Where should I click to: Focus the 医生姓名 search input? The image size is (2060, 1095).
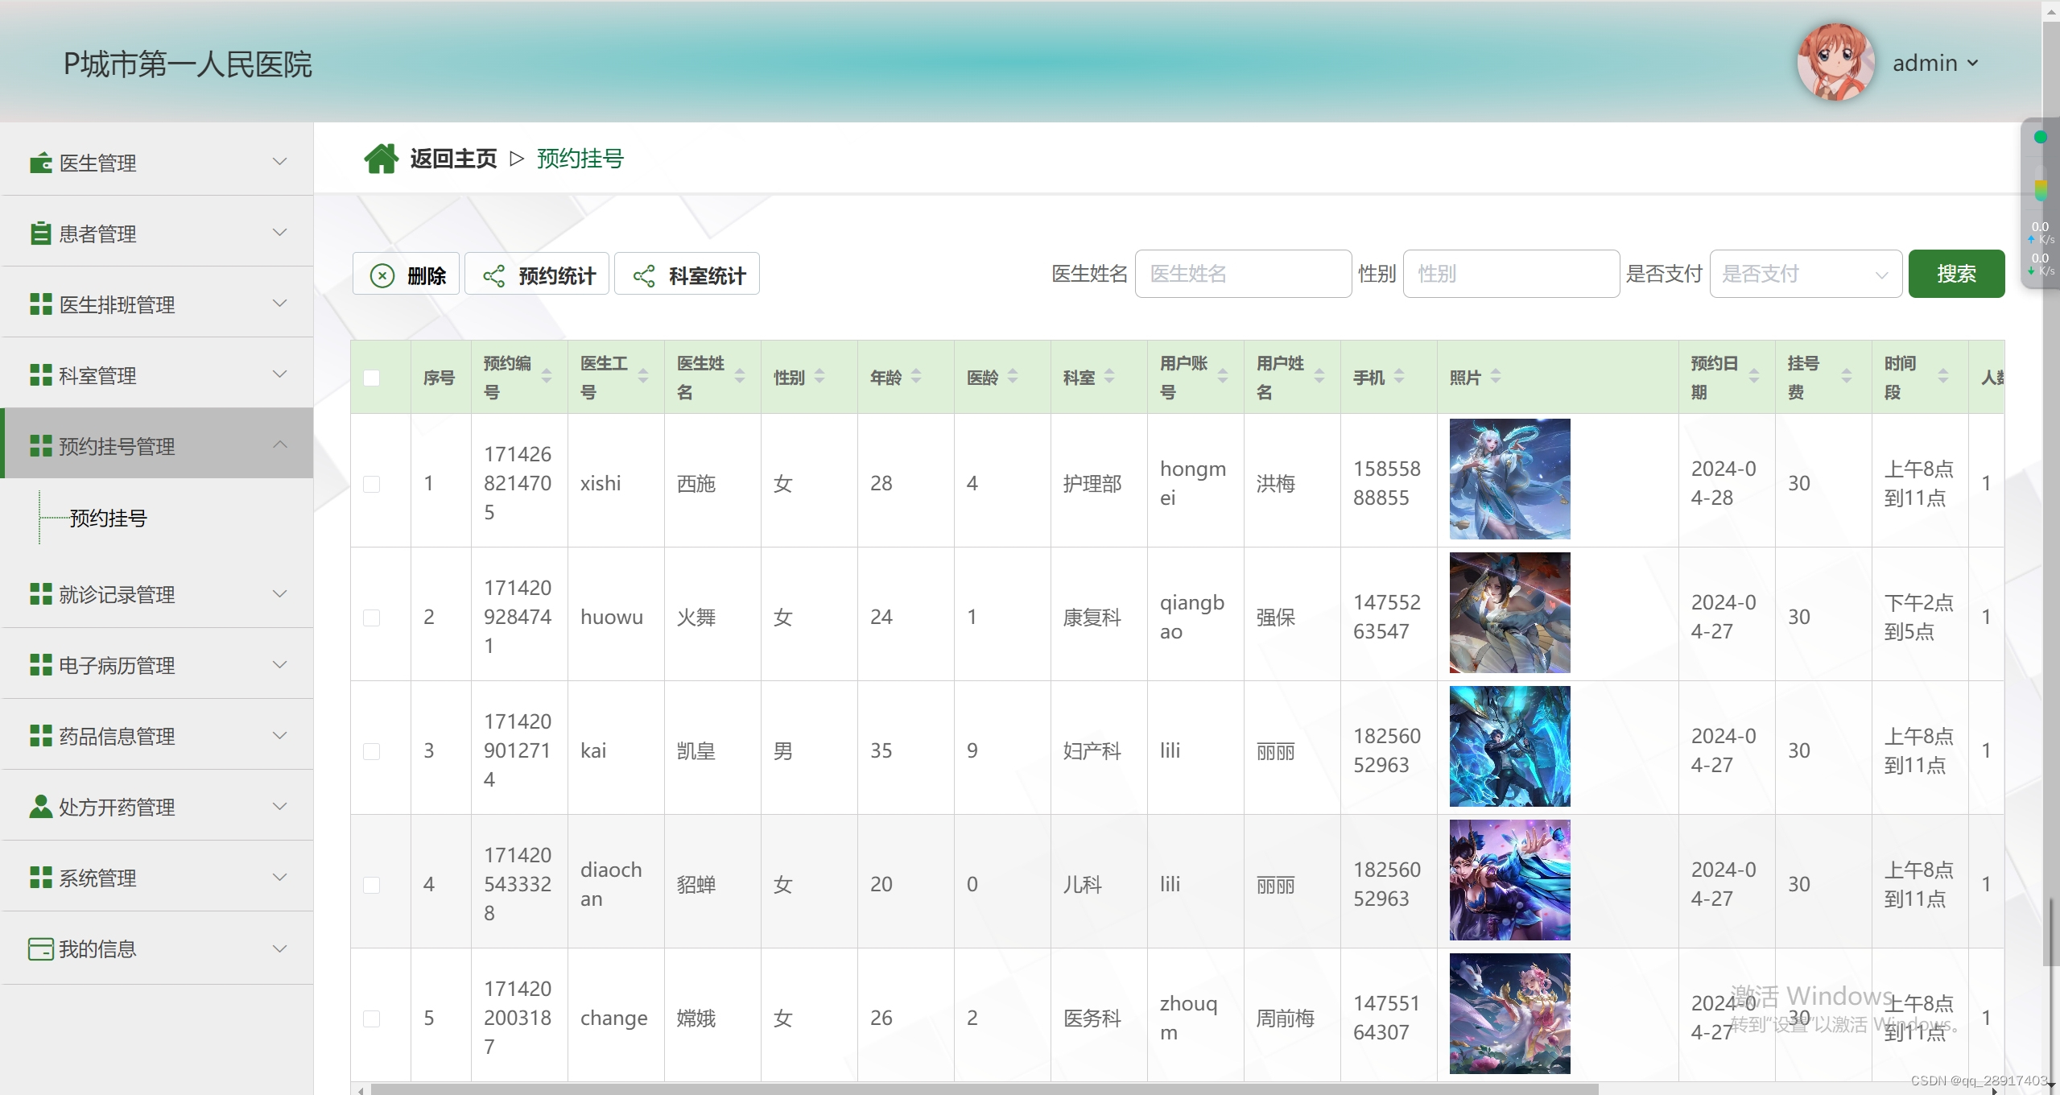coord(1242,275)
